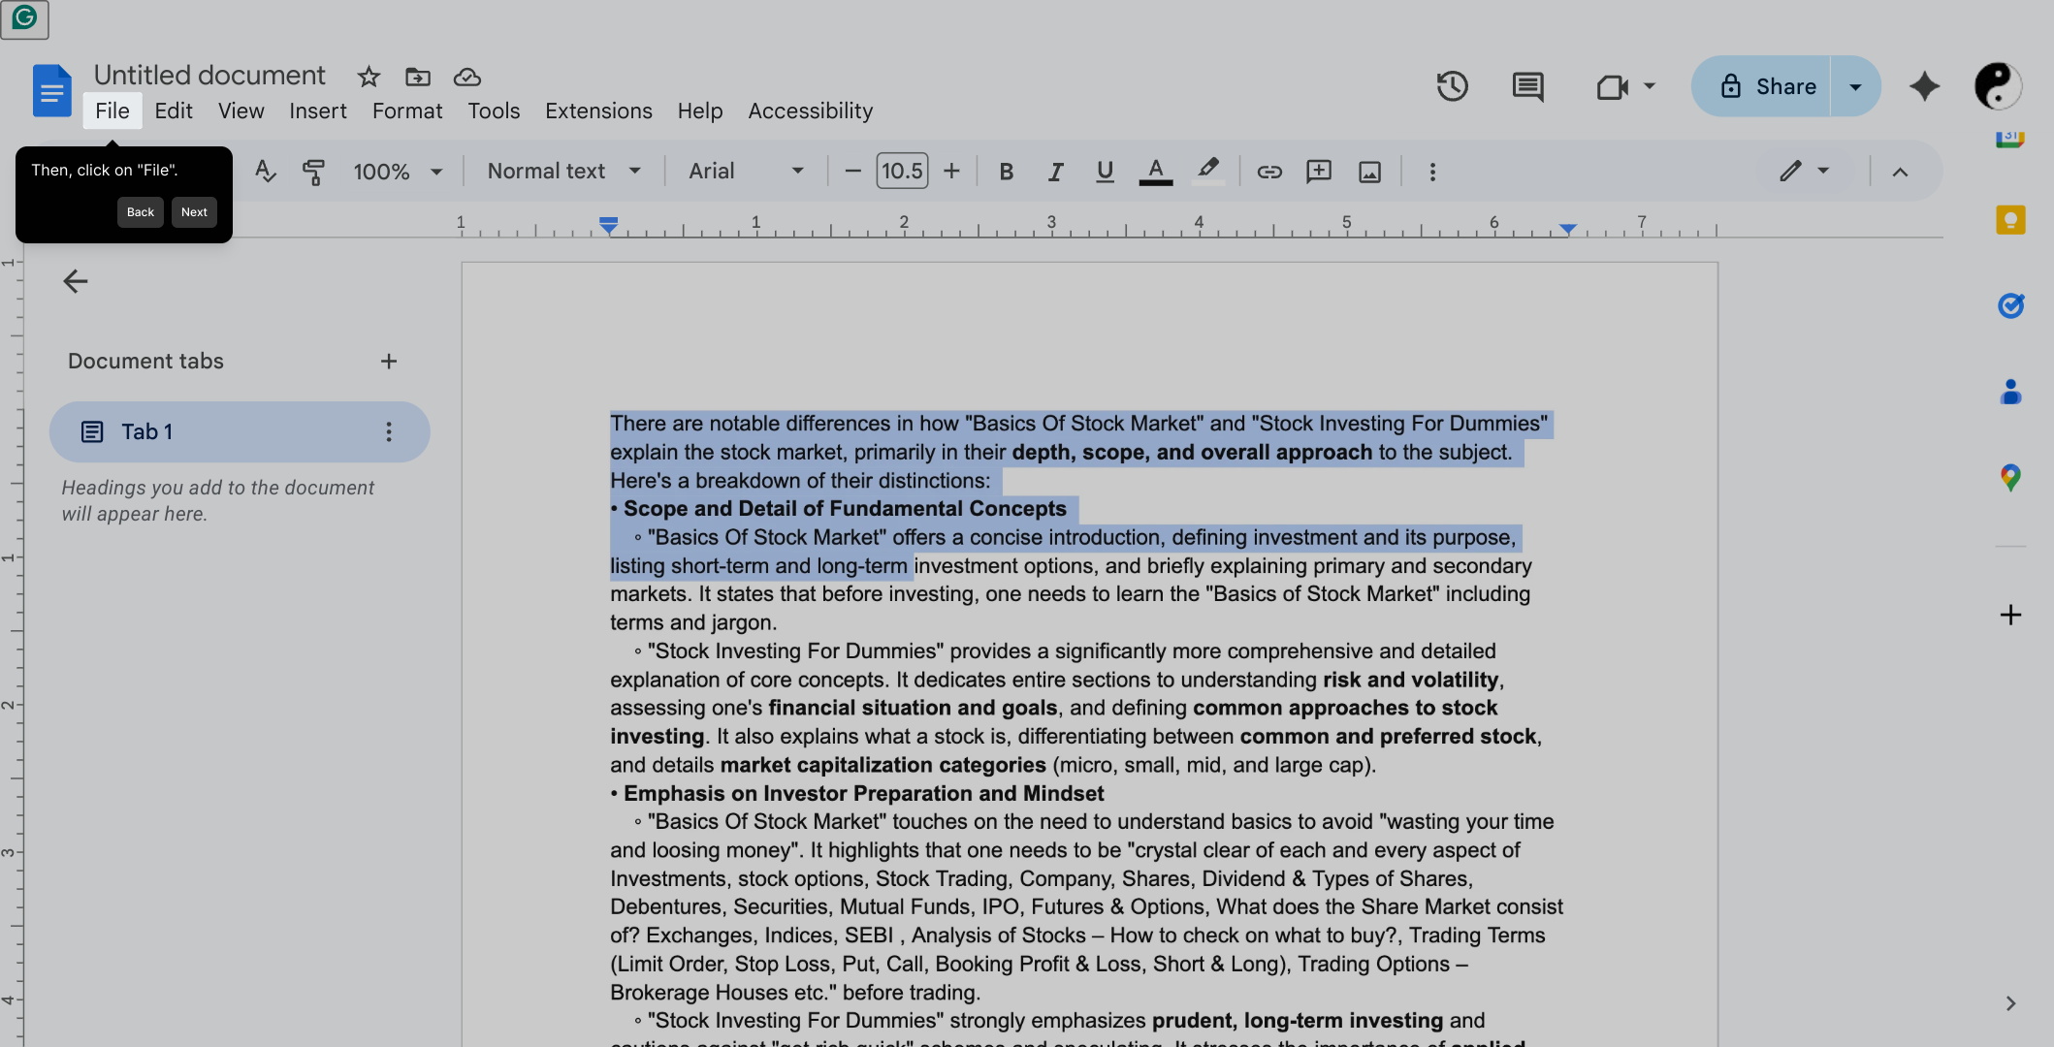Viewport: 2054px width, 1047px height.
Task: Click the right indent ruler marker
Action: coord(1568,229)
